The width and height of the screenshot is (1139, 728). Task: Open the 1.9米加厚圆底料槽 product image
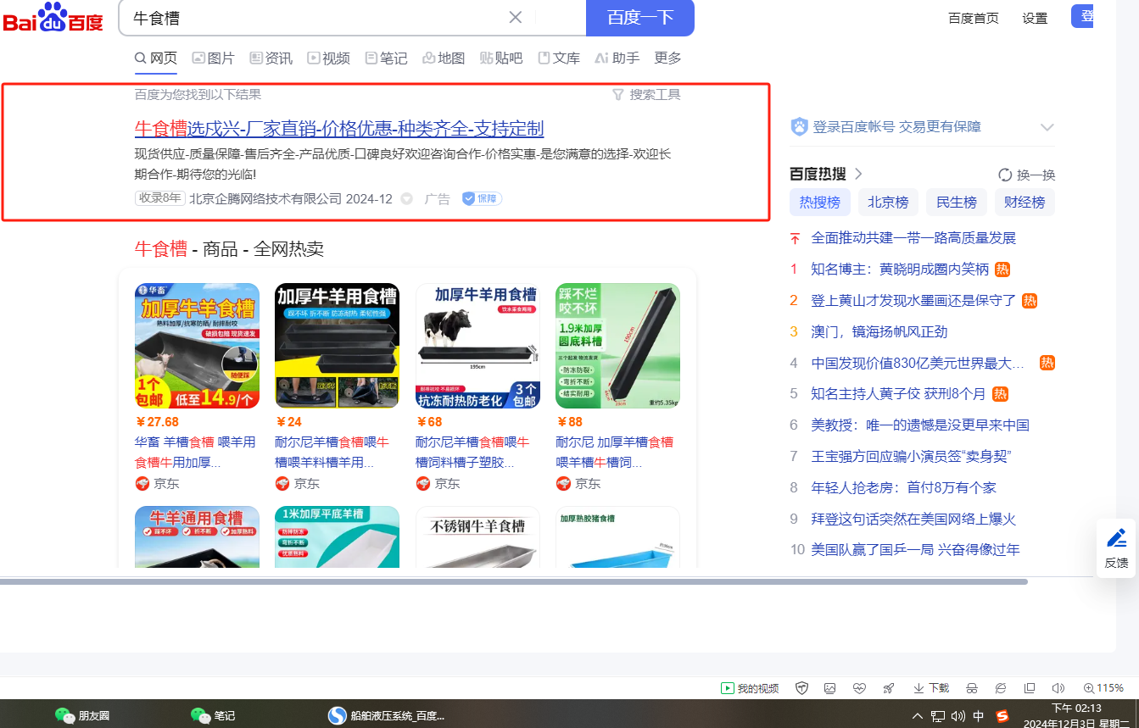[617, 346]
